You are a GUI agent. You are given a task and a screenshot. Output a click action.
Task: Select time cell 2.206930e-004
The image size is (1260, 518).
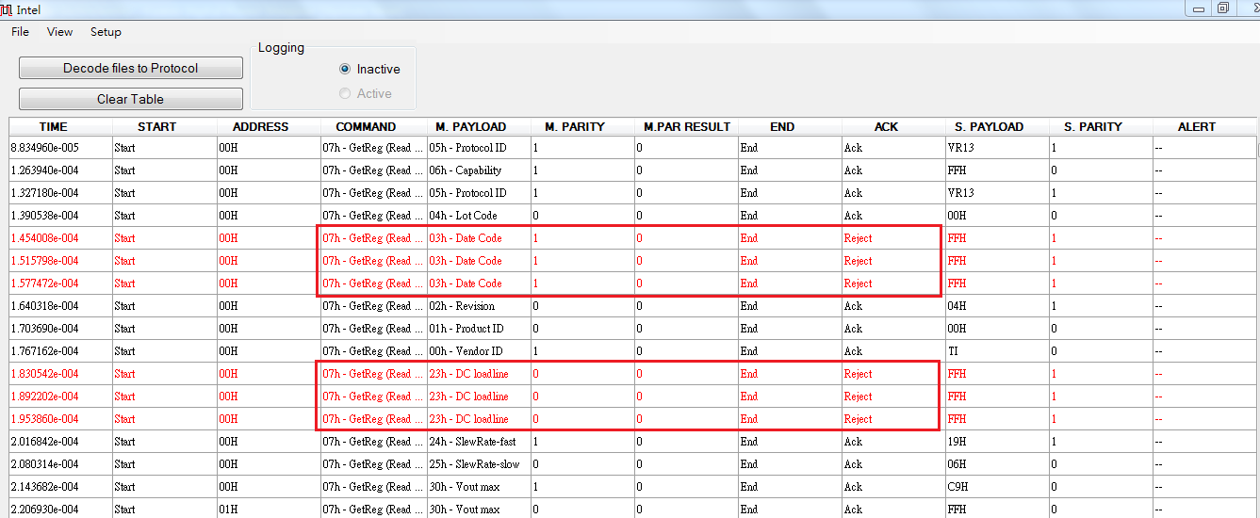point(61,509)
